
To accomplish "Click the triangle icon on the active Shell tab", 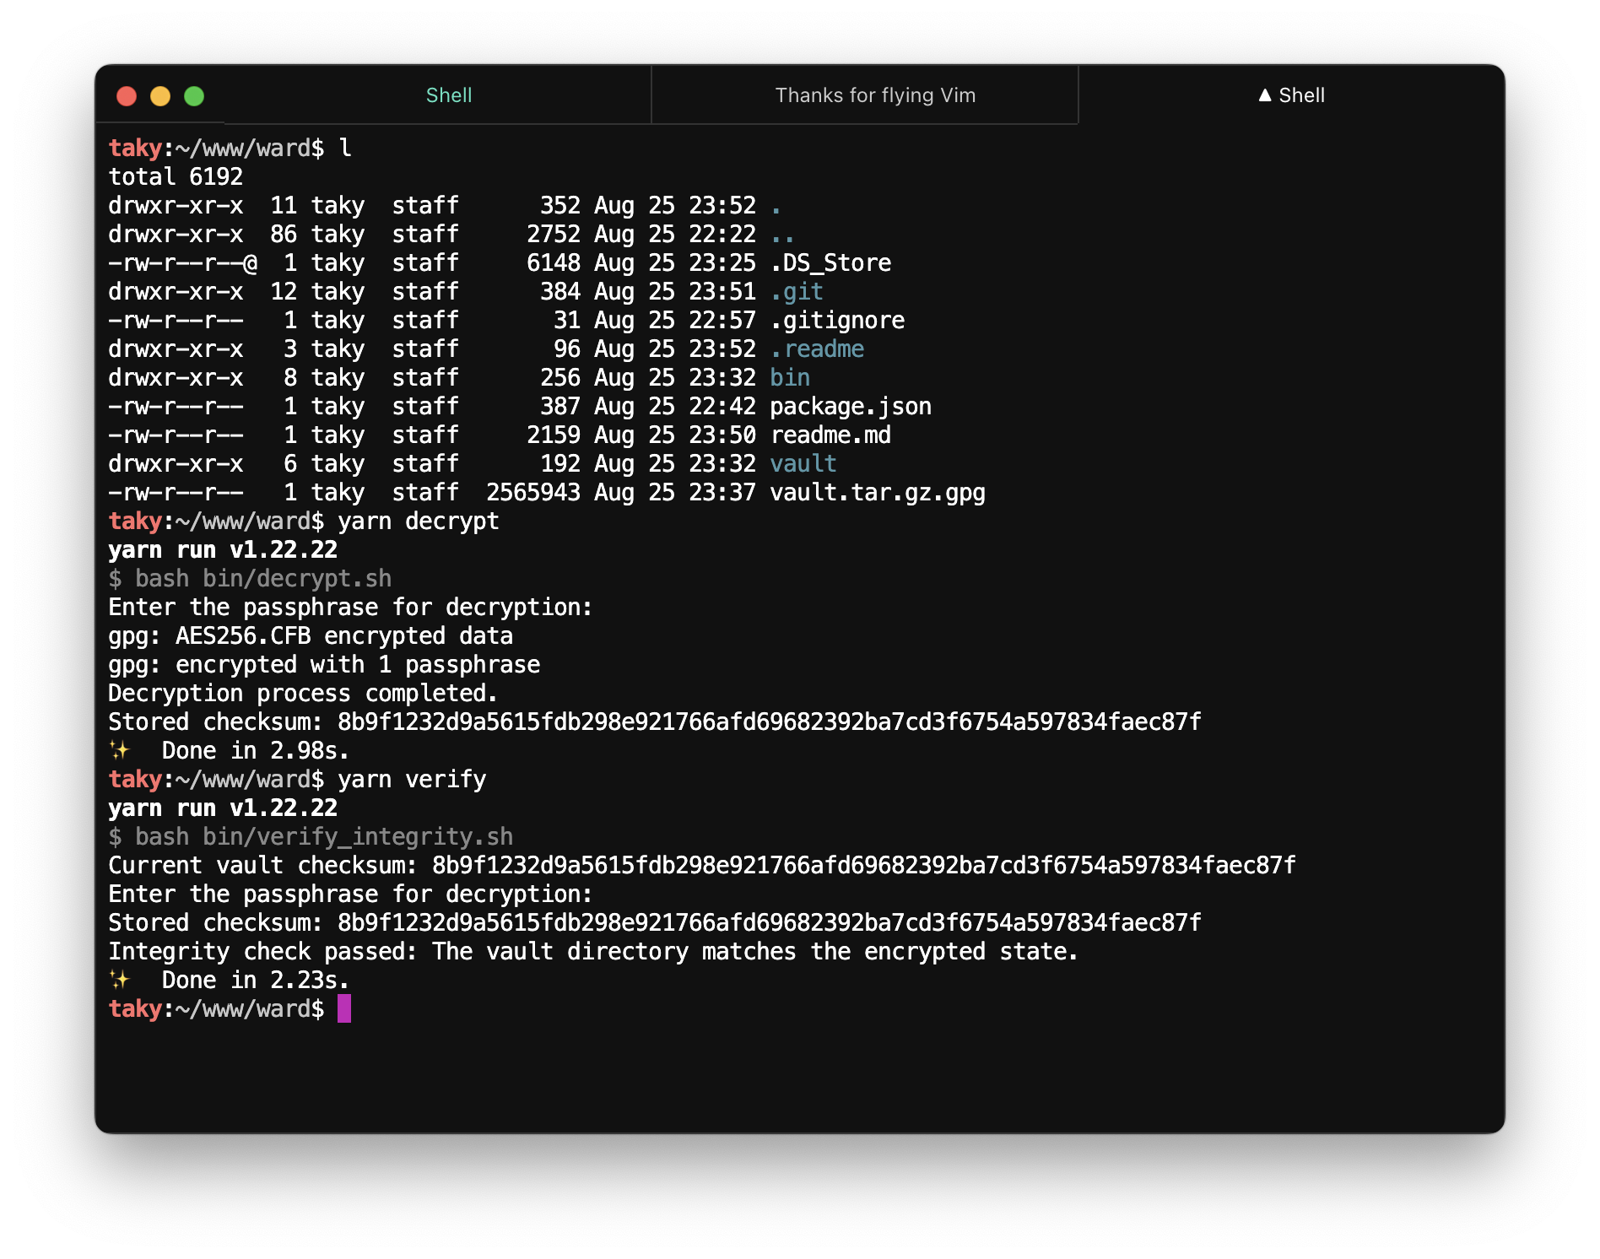I will pyautogui.click(x=1265, y=95).
